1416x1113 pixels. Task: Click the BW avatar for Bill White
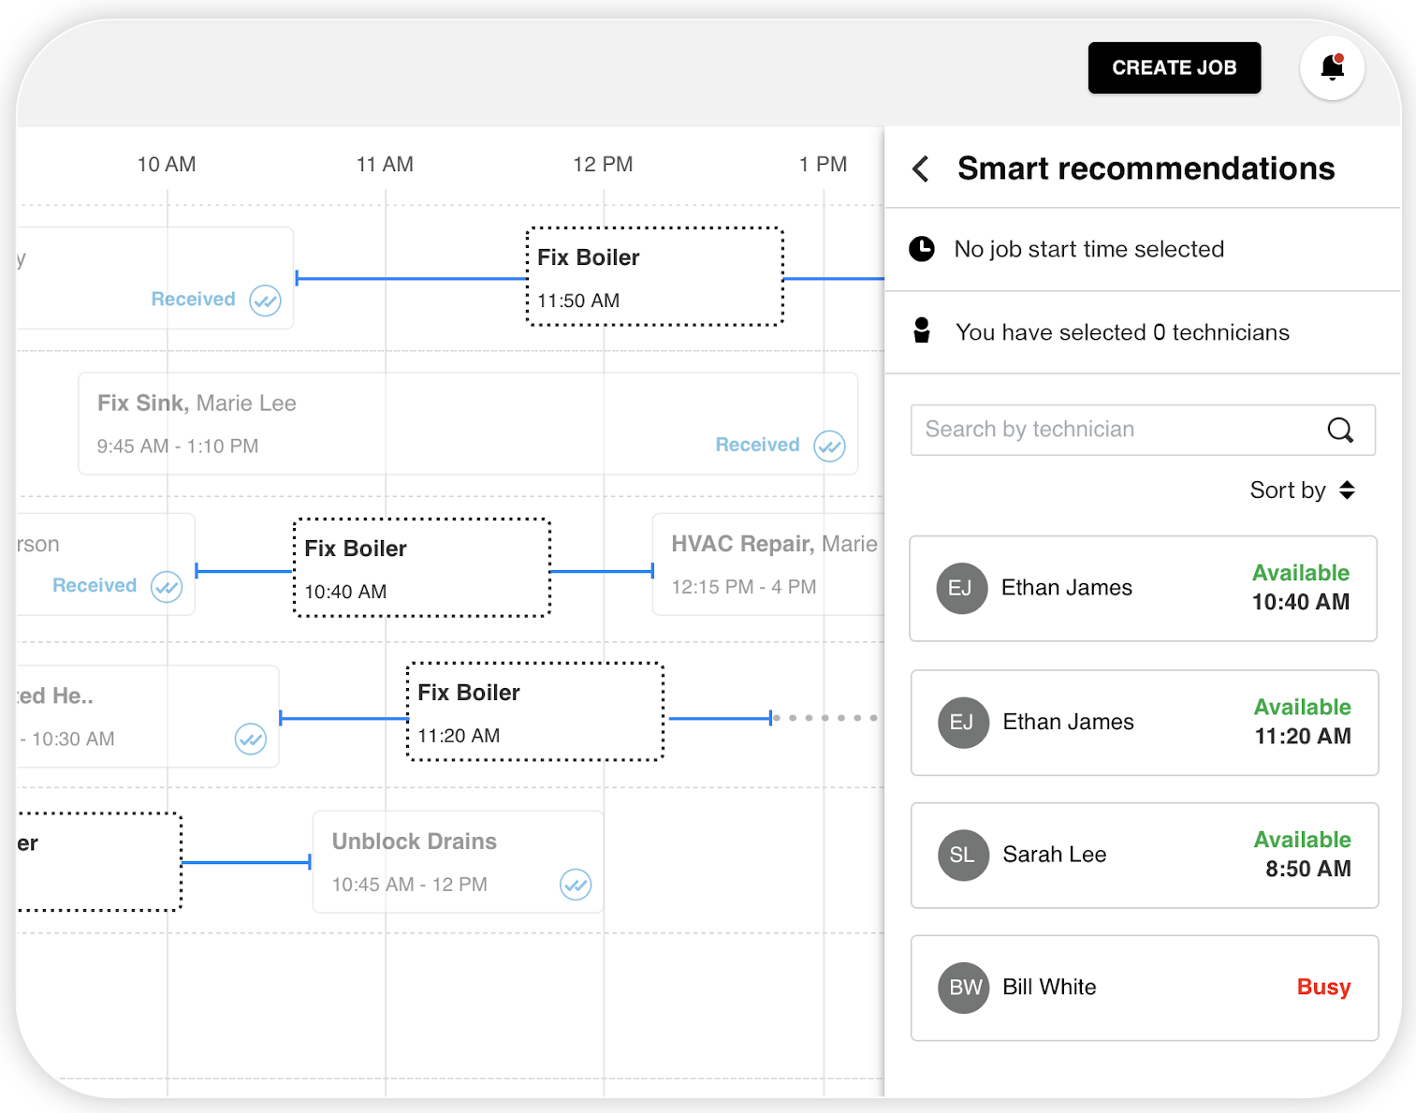[x=964, y=988]
